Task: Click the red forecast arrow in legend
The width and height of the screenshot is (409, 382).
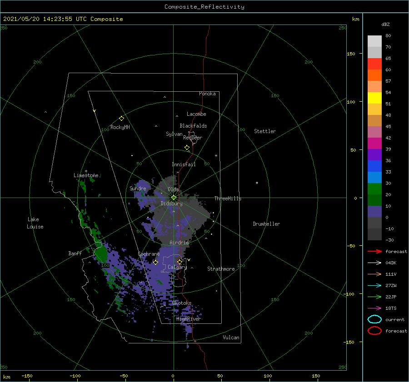Action: point(374,251)
